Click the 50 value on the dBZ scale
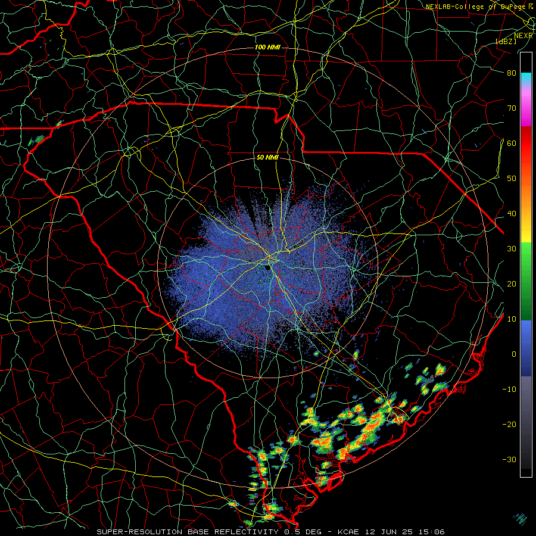 tap(512, 179)
